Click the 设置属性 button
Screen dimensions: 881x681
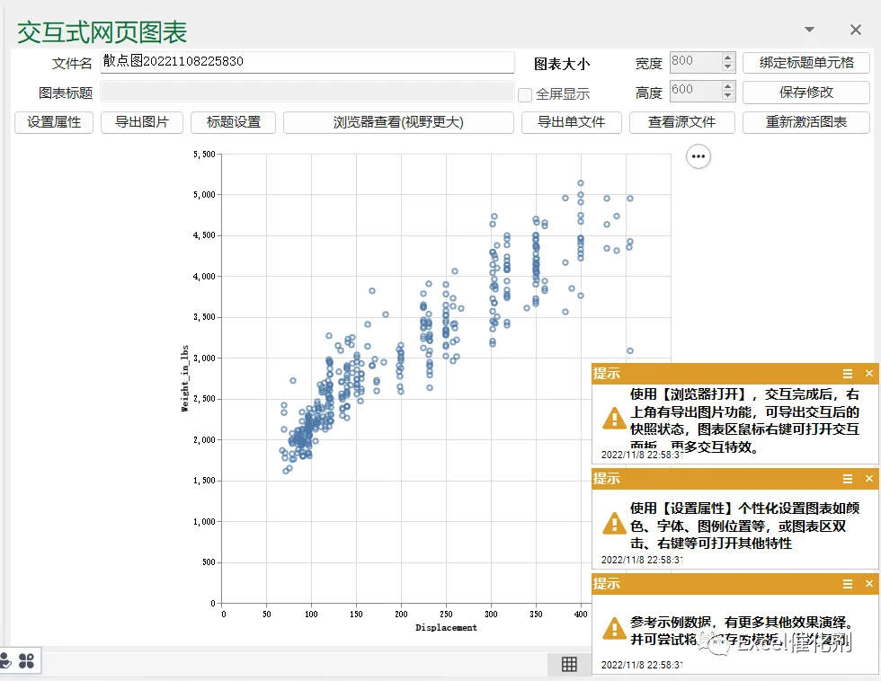pyautogui.click(x=54, y=122)
